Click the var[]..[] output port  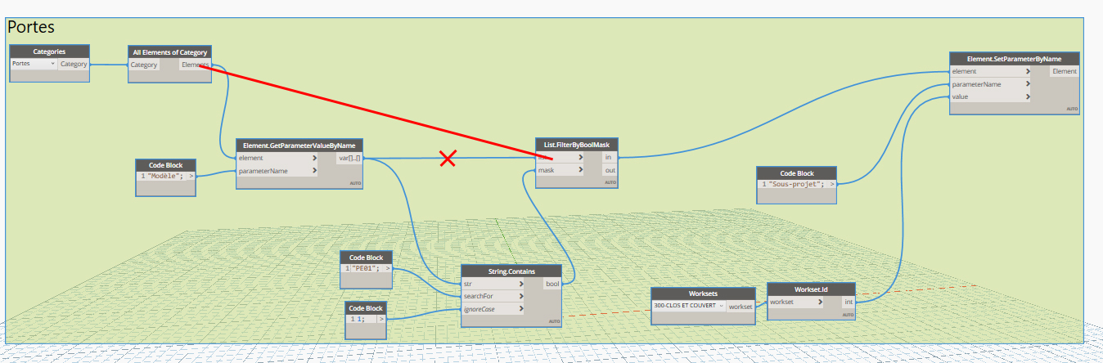click(349, 158)
